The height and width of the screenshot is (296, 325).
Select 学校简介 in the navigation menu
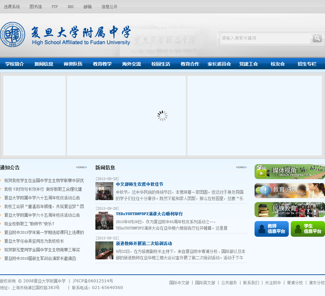click(x=15, y=64)
